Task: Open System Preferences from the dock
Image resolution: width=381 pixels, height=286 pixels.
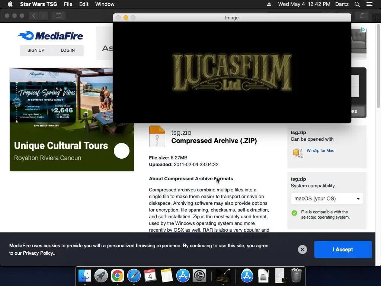Action: pos(199,276)
